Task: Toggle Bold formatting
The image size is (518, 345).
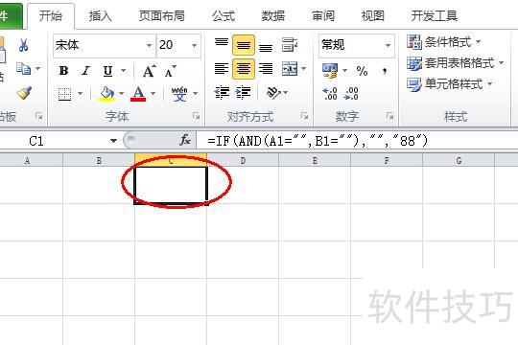Action: tap(63, 71)
